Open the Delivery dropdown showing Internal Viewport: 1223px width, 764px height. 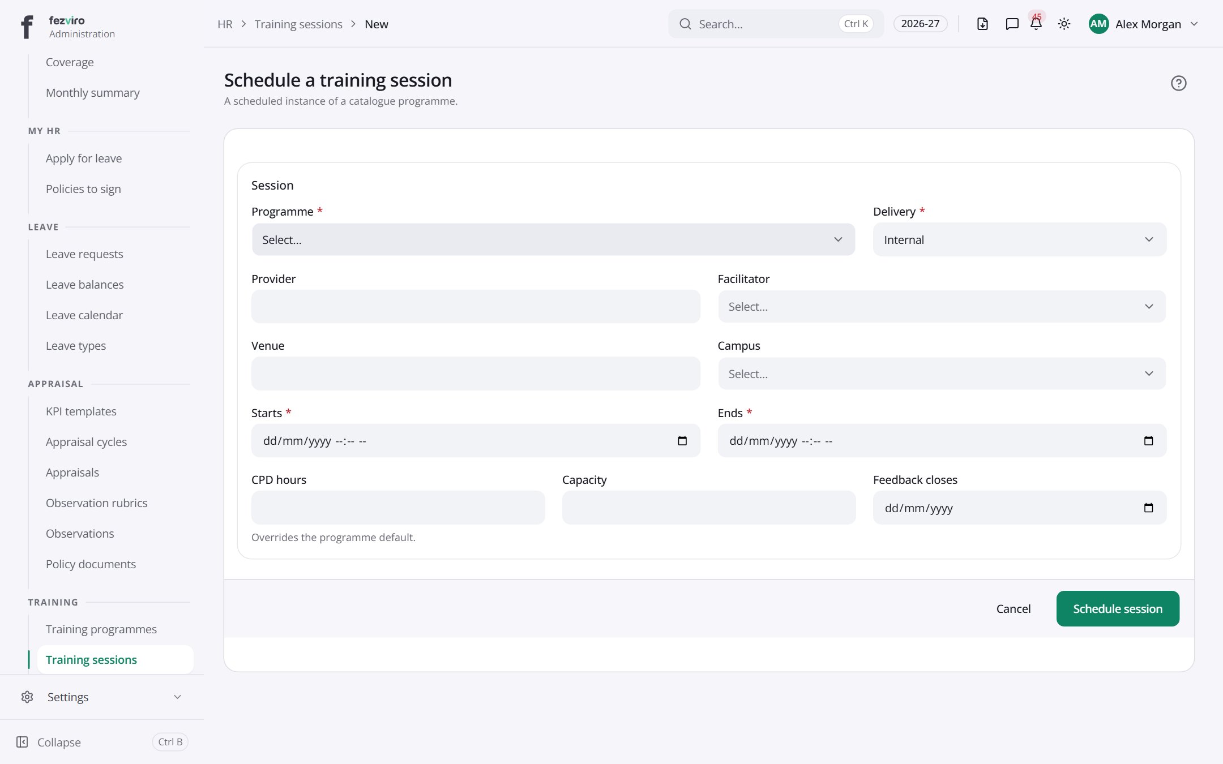(1019, 239)
